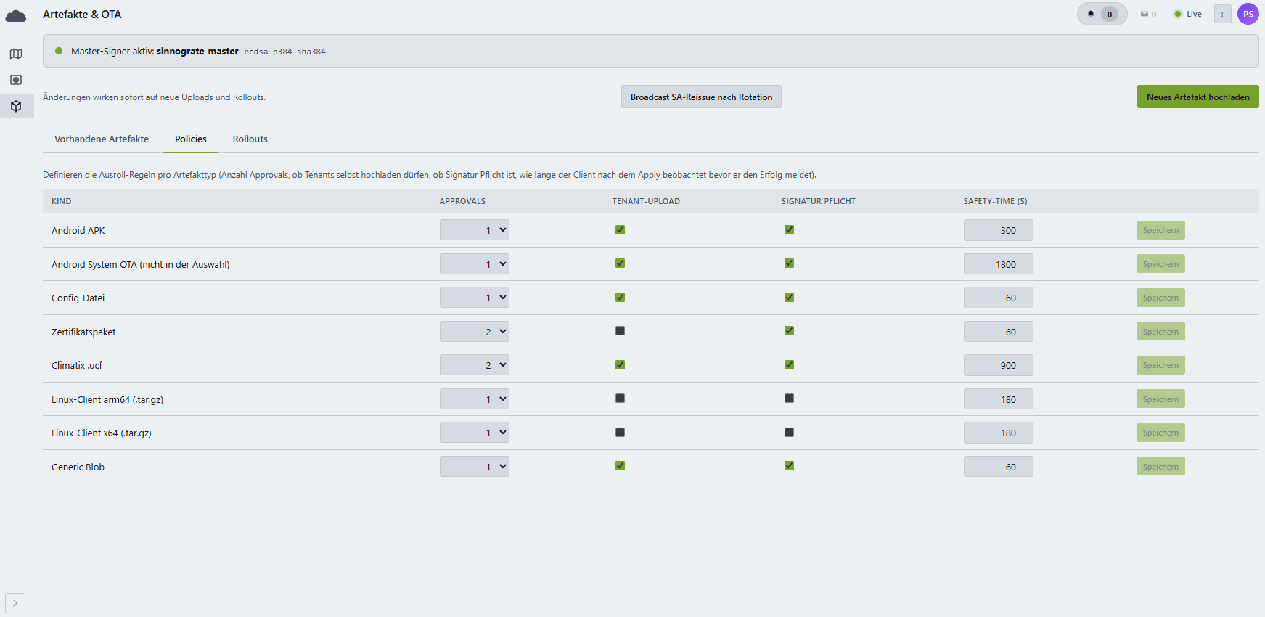
Task: Toggle Tenant-Upload for Generic Blob
Action: coord(620,465)
